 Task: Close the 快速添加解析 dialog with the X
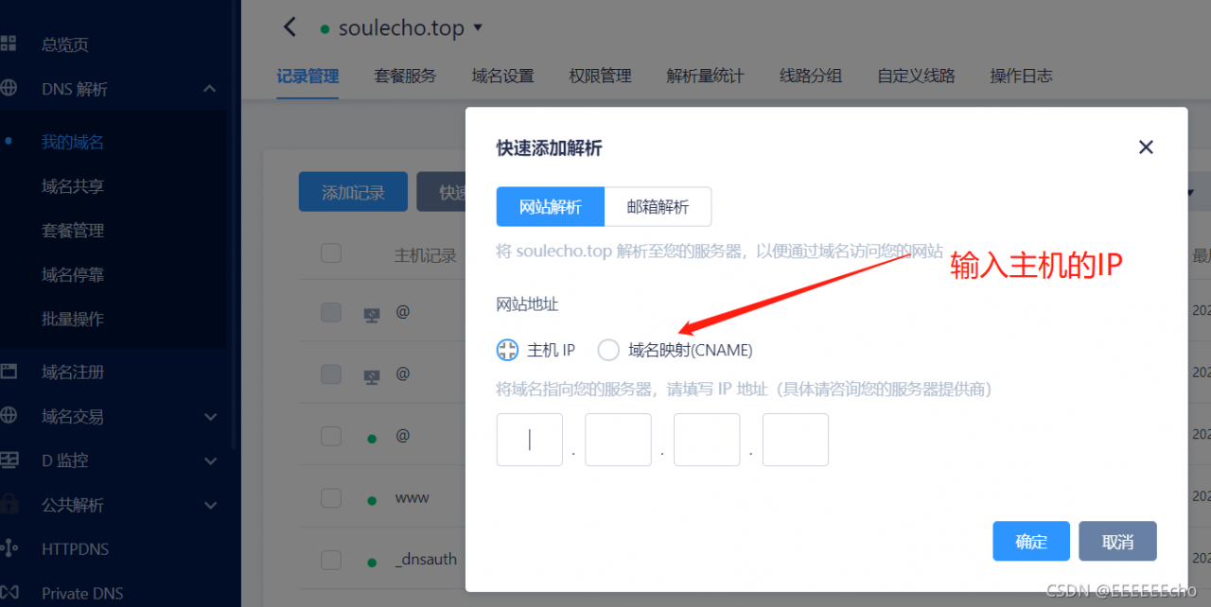pyautogui.click(x=1146, y=147)
